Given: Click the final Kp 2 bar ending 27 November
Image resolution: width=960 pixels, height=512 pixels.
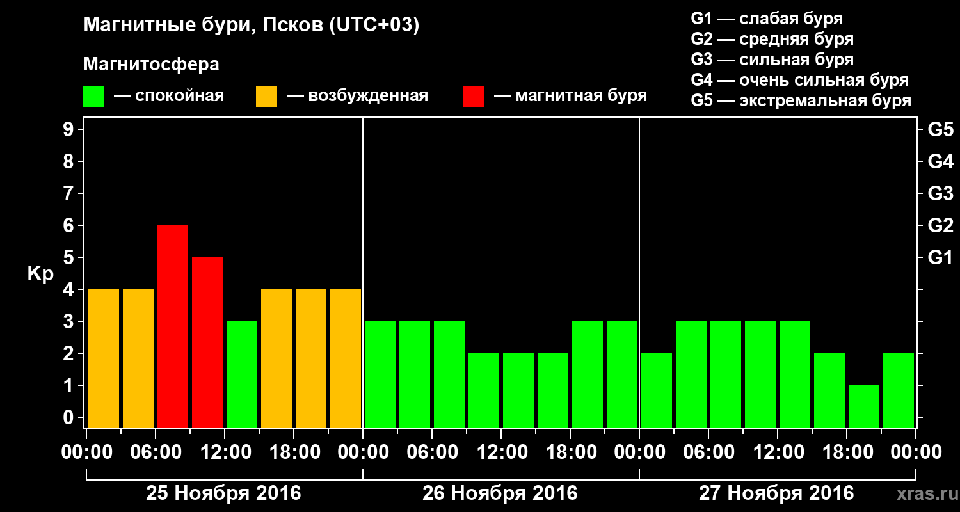Looking at the screenshot, I should tap(899, 390).
